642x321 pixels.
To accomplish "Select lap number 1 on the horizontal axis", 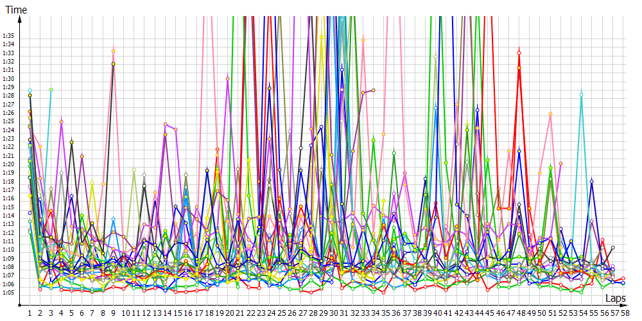I will (30, 313).
